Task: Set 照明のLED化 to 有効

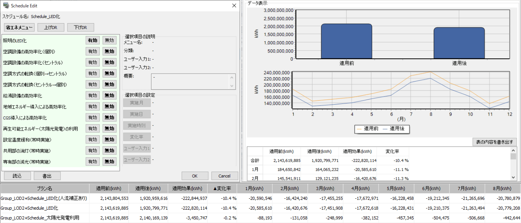Action: [x=93, y=40]
